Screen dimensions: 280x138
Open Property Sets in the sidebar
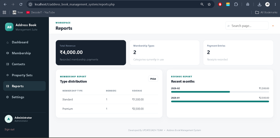pos(24,75)
